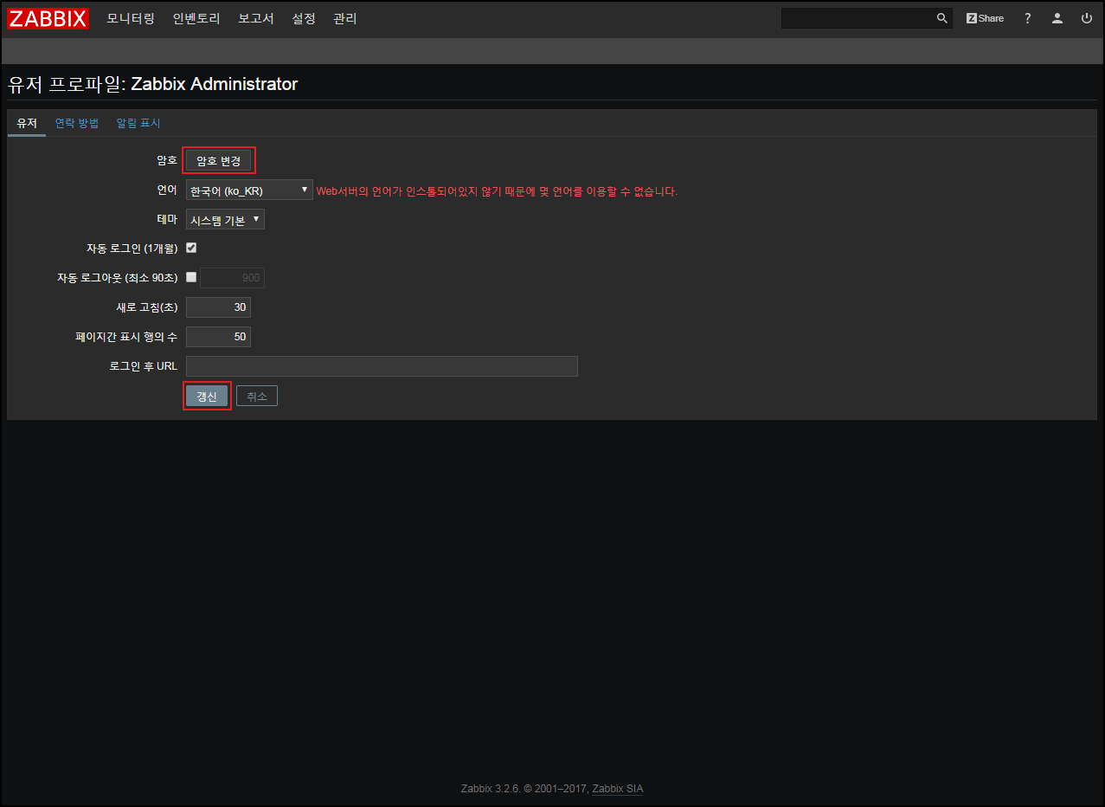The height and width of the screenshot is (807, 1105).
Task: Switch to the 알림 표시 tab
Action: [x=138, y=123]
